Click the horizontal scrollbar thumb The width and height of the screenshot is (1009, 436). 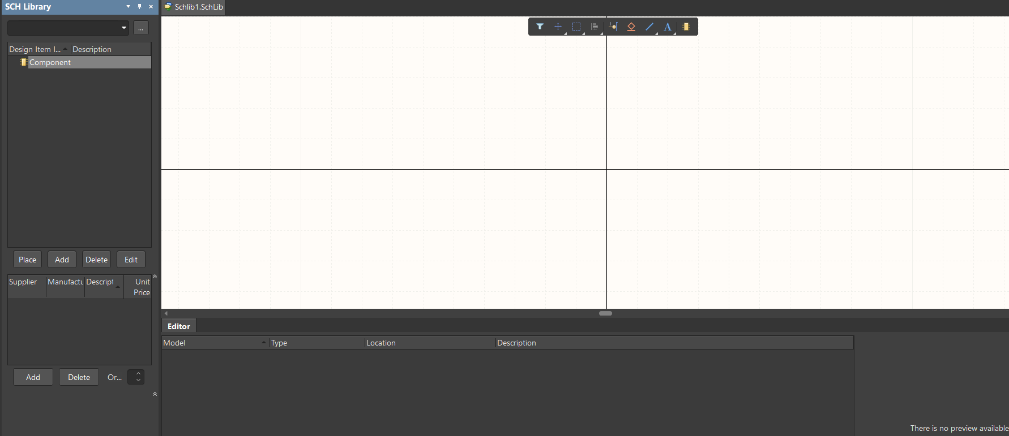605,313
